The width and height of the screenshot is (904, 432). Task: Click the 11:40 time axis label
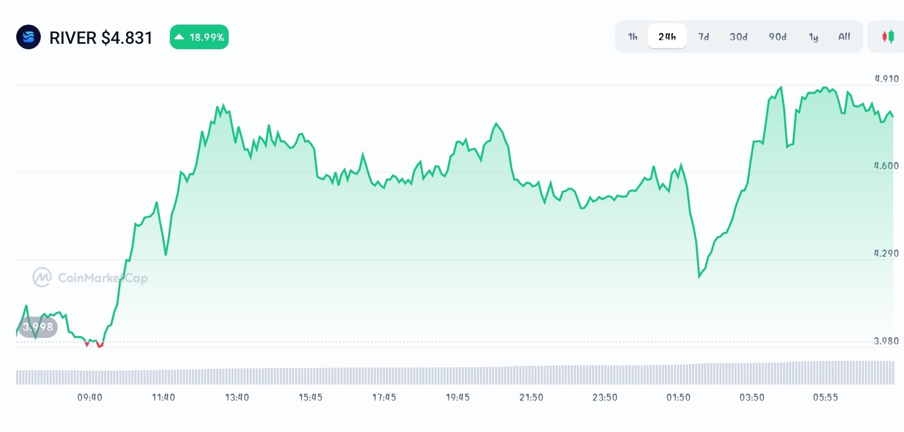(163, 397)
